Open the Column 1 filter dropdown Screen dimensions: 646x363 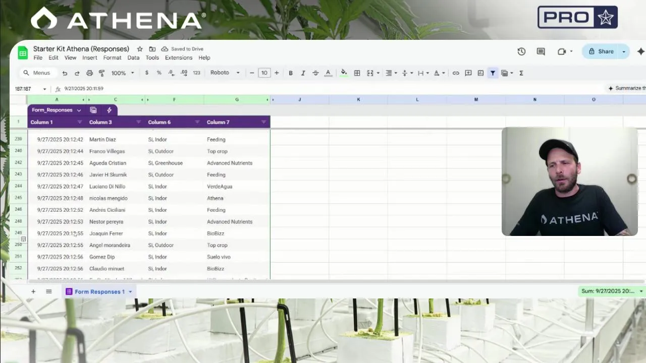(79, 122)
